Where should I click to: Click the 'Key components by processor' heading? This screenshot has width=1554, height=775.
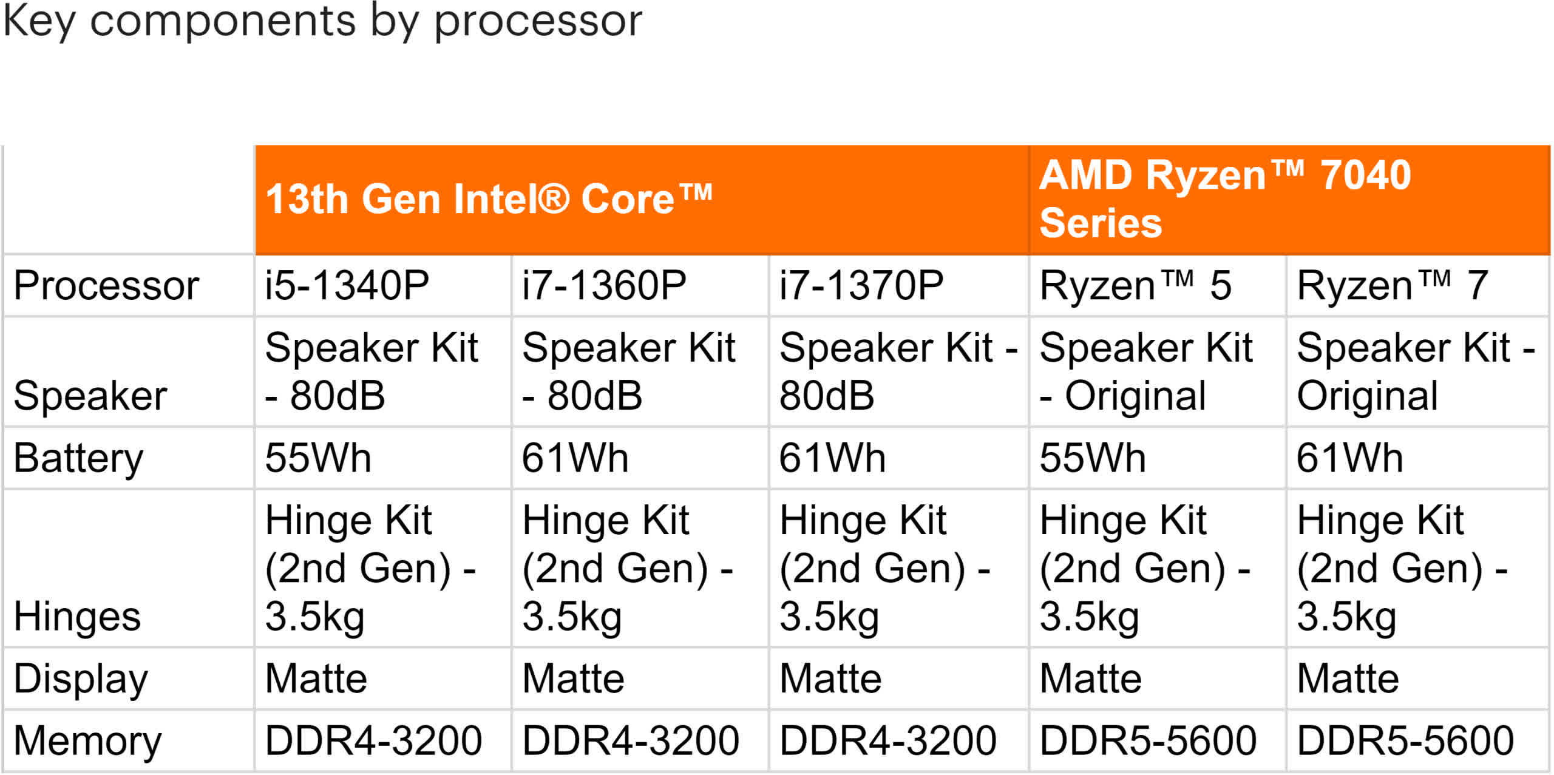[322, 21]
